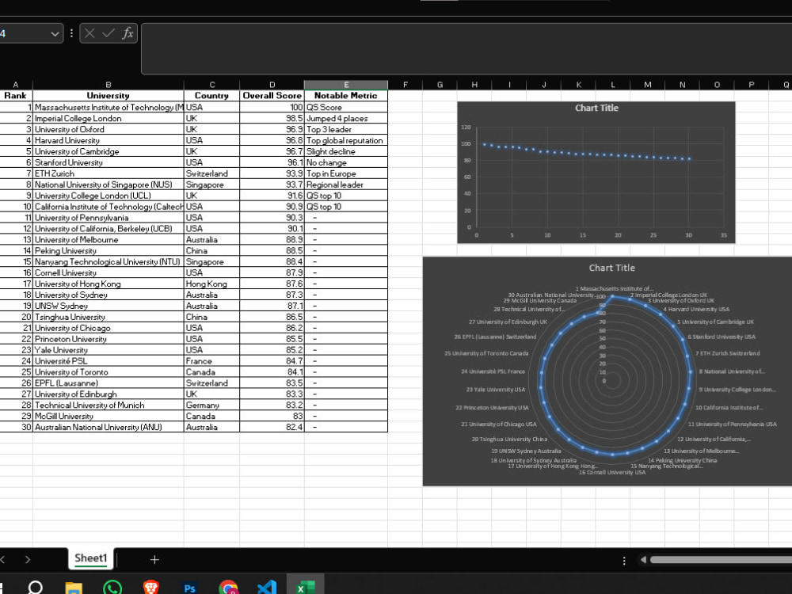Select cell Peking University
Viewport: 792px width, 594px height.
click(108, 250)
